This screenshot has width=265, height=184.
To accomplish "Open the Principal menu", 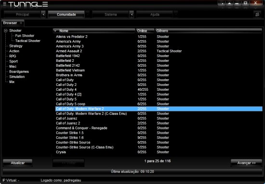I will tap(22, 14).
